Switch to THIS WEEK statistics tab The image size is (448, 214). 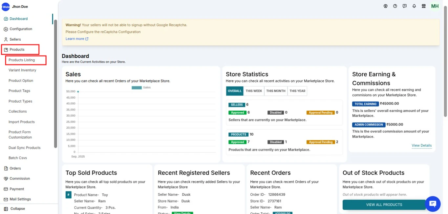pos(254,91)
